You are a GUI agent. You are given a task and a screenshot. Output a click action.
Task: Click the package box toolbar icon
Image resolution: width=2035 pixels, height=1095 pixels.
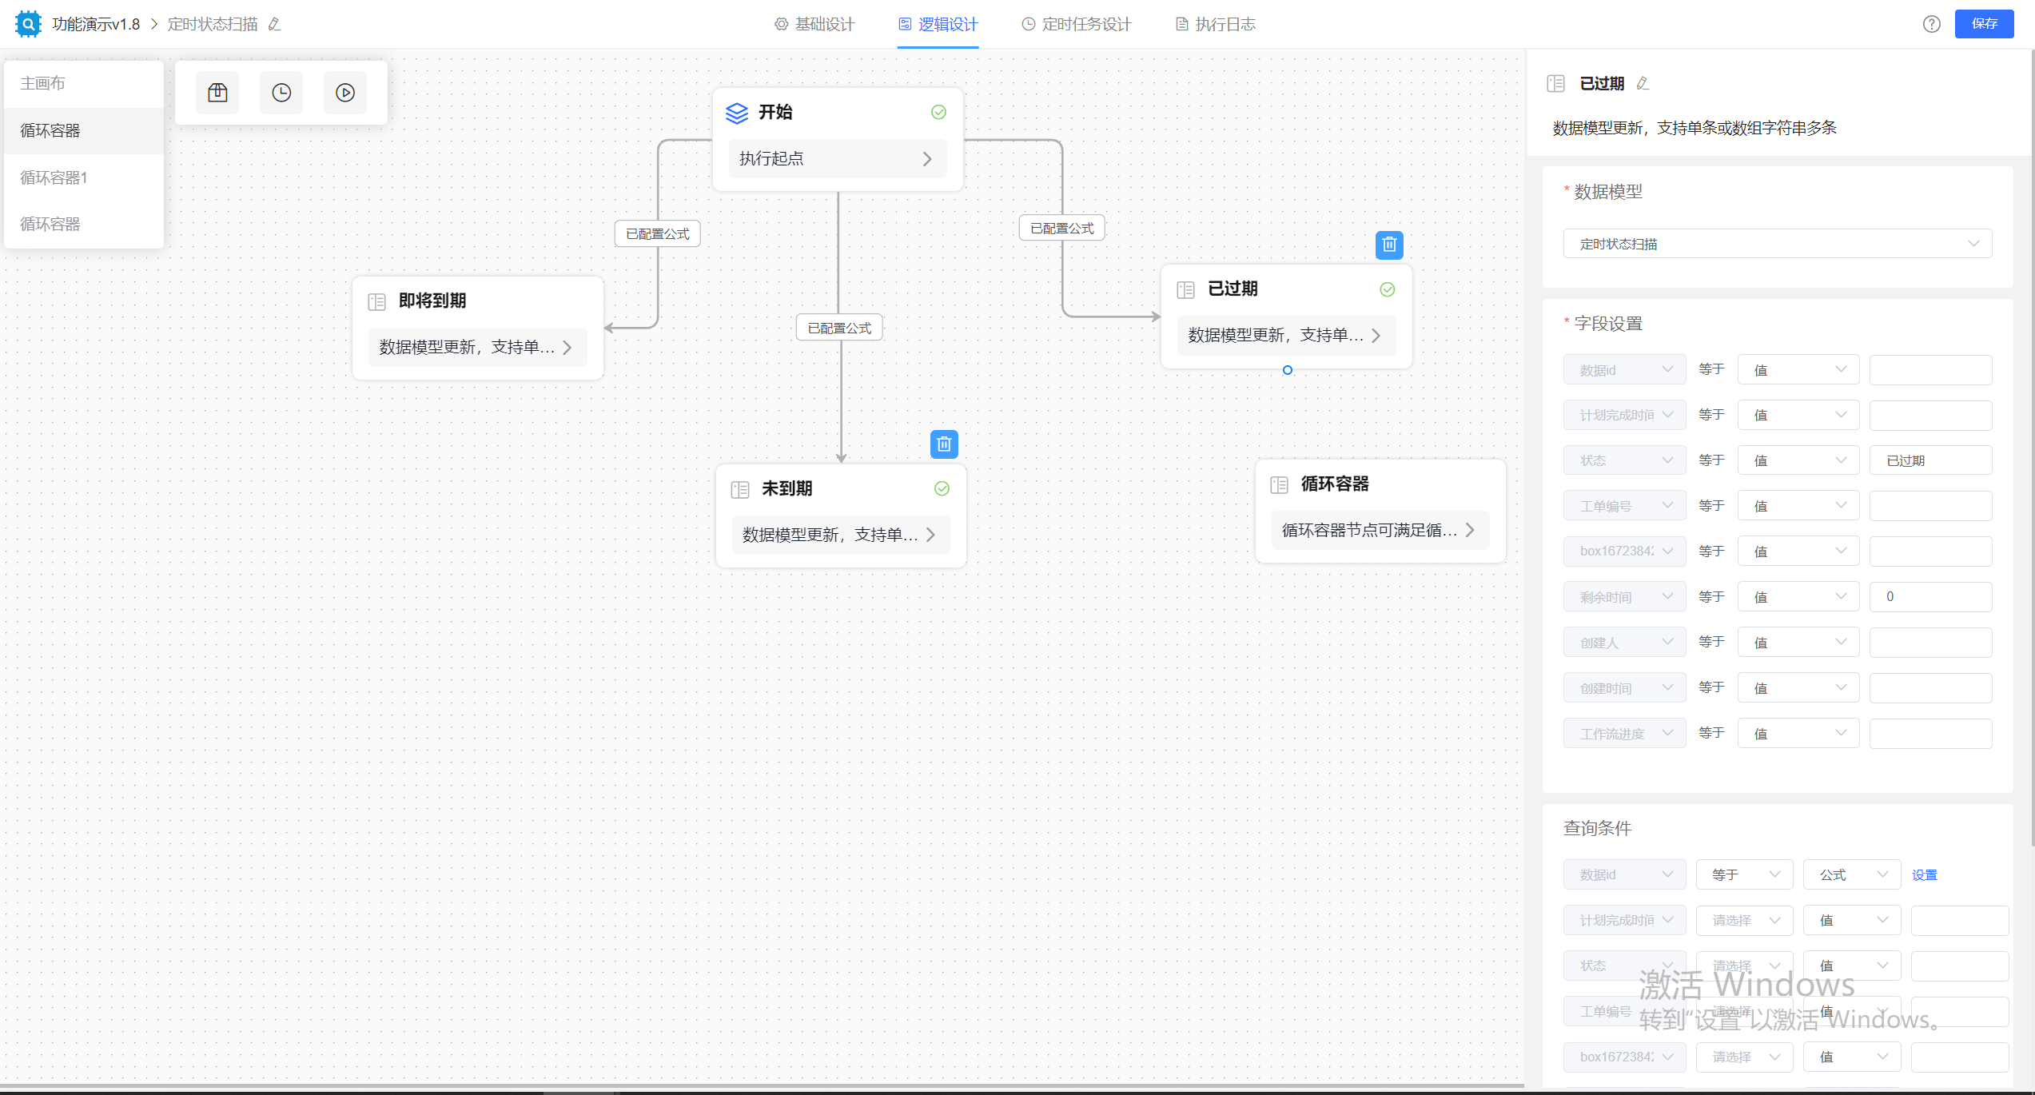click(217, 93)
